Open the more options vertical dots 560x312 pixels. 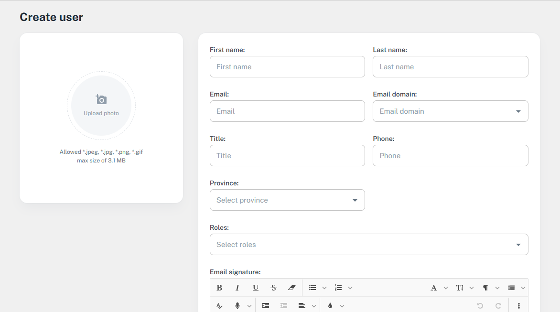(x=519, y=306)
